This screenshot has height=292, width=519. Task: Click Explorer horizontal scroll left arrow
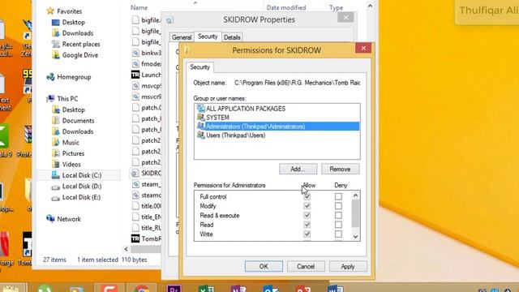point(127,249)
